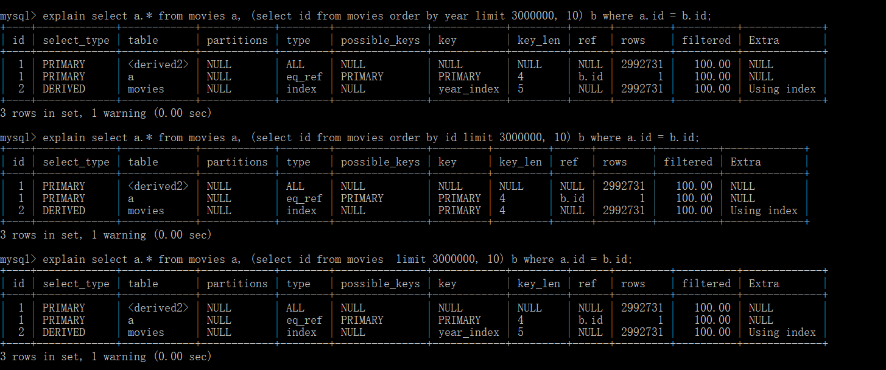Click 'partitions' header in the order-by-id result
This screenshot has width=886, height=370.
pyautogui.click(x=237, y=162)
